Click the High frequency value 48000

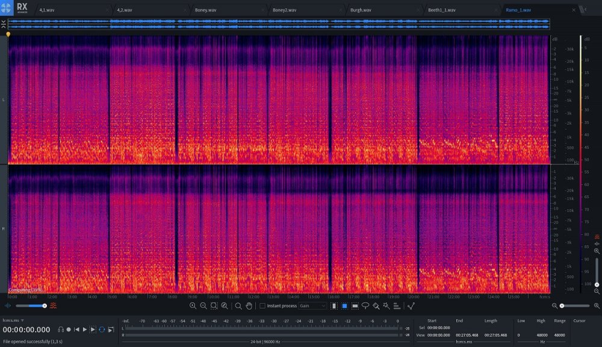[542, 335]
